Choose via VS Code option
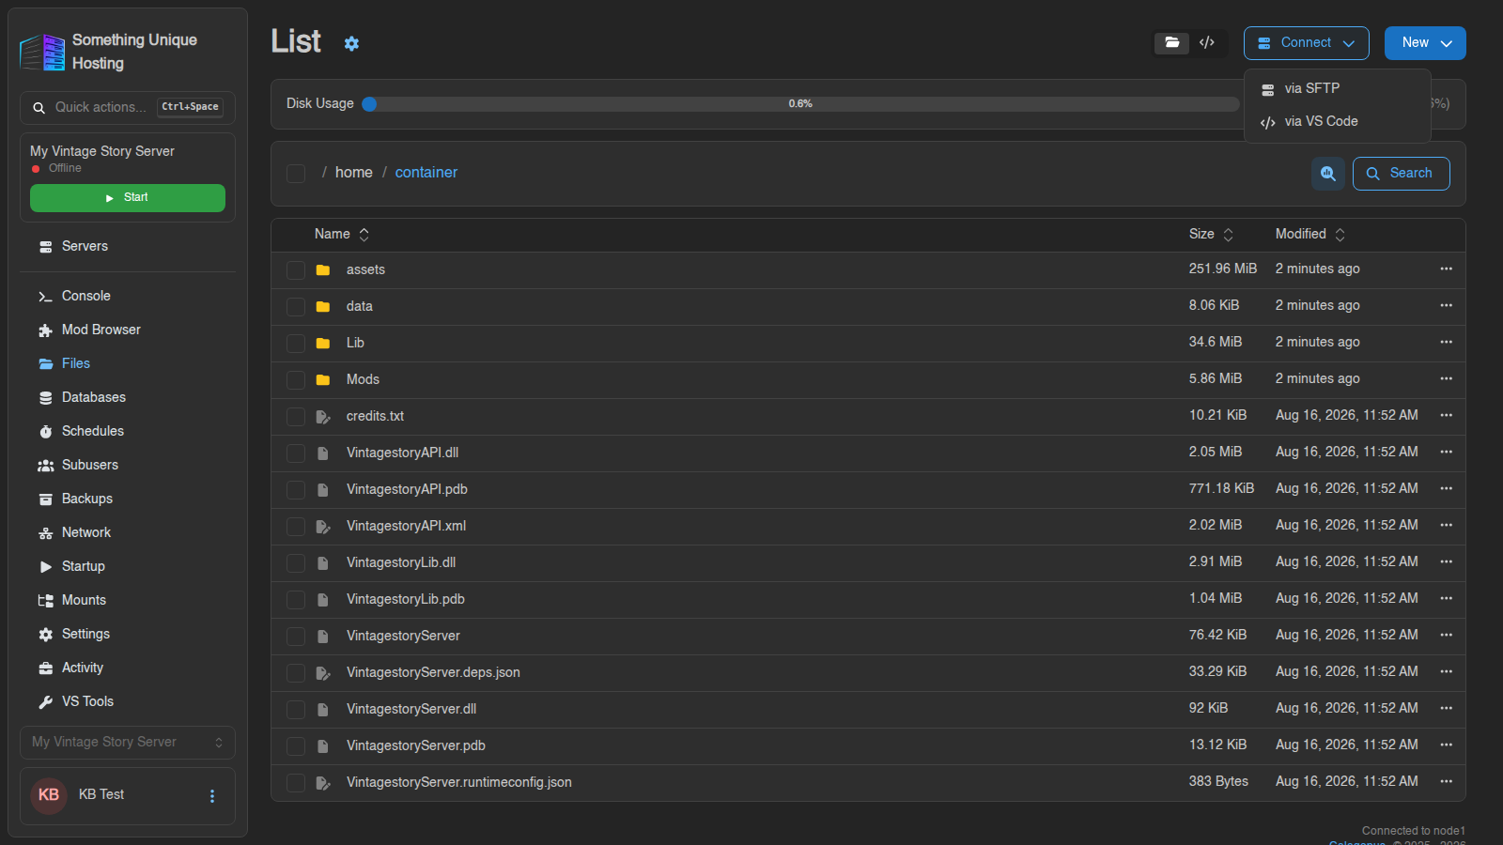The width and height of the screenshot is (1503, 845). 1337,121
